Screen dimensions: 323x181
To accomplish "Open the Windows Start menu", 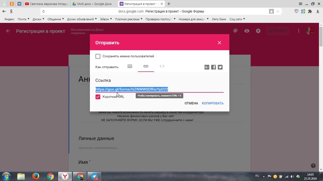I will point(6,176).
